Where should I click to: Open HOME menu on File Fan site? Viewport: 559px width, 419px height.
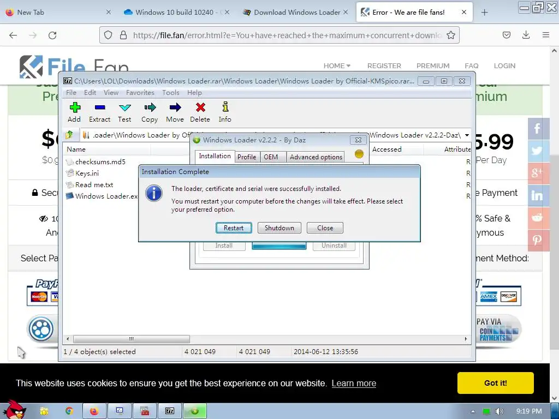coord(337,66)
